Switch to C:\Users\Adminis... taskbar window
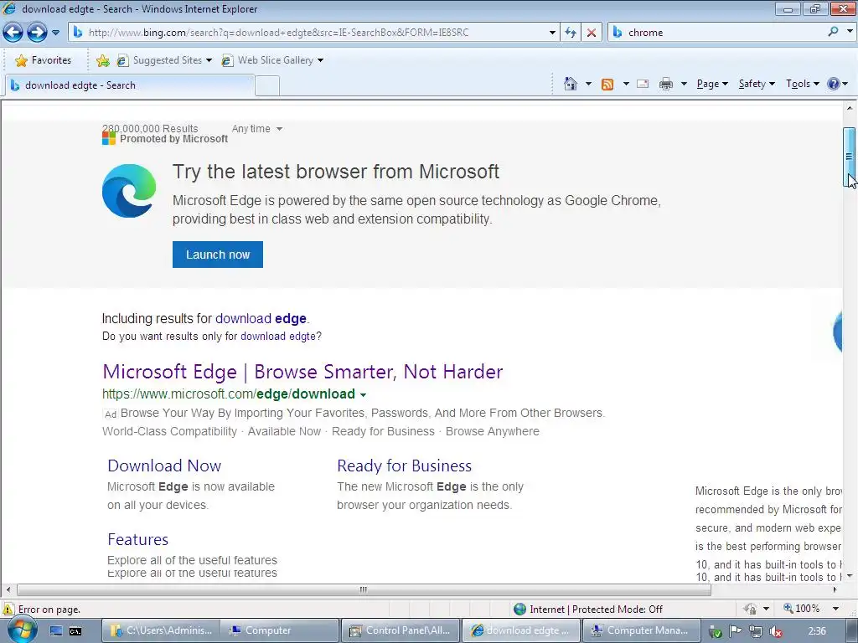The image size is (858, 643). click(161, 631)
